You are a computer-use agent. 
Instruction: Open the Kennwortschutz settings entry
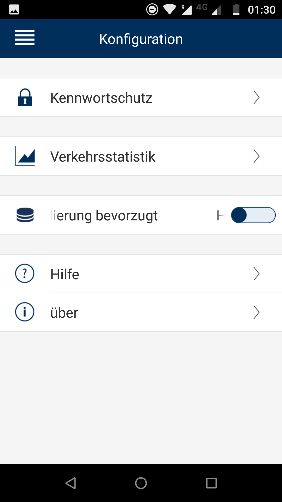click(101, 98)
